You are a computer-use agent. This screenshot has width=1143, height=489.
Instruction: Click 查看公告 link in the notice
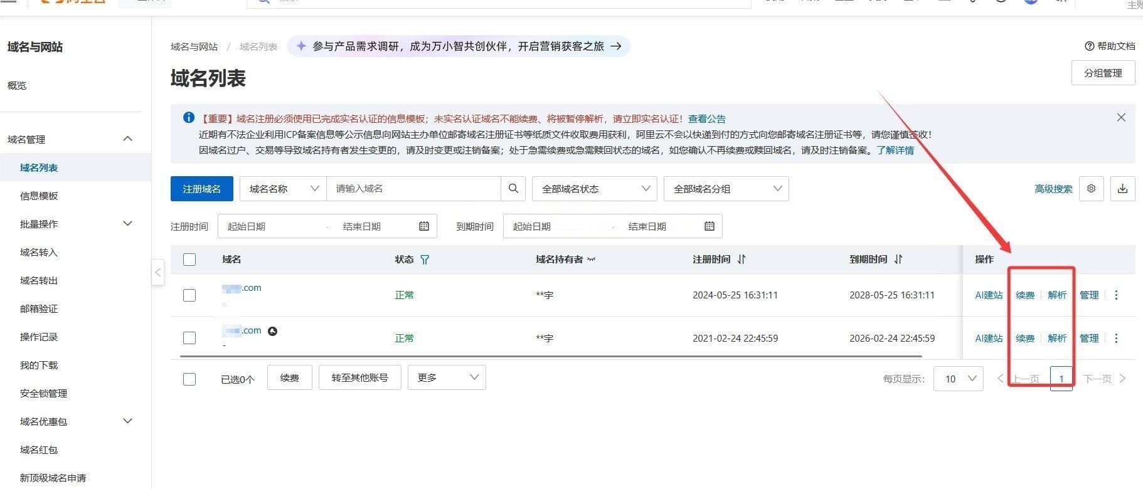(707, 118)
